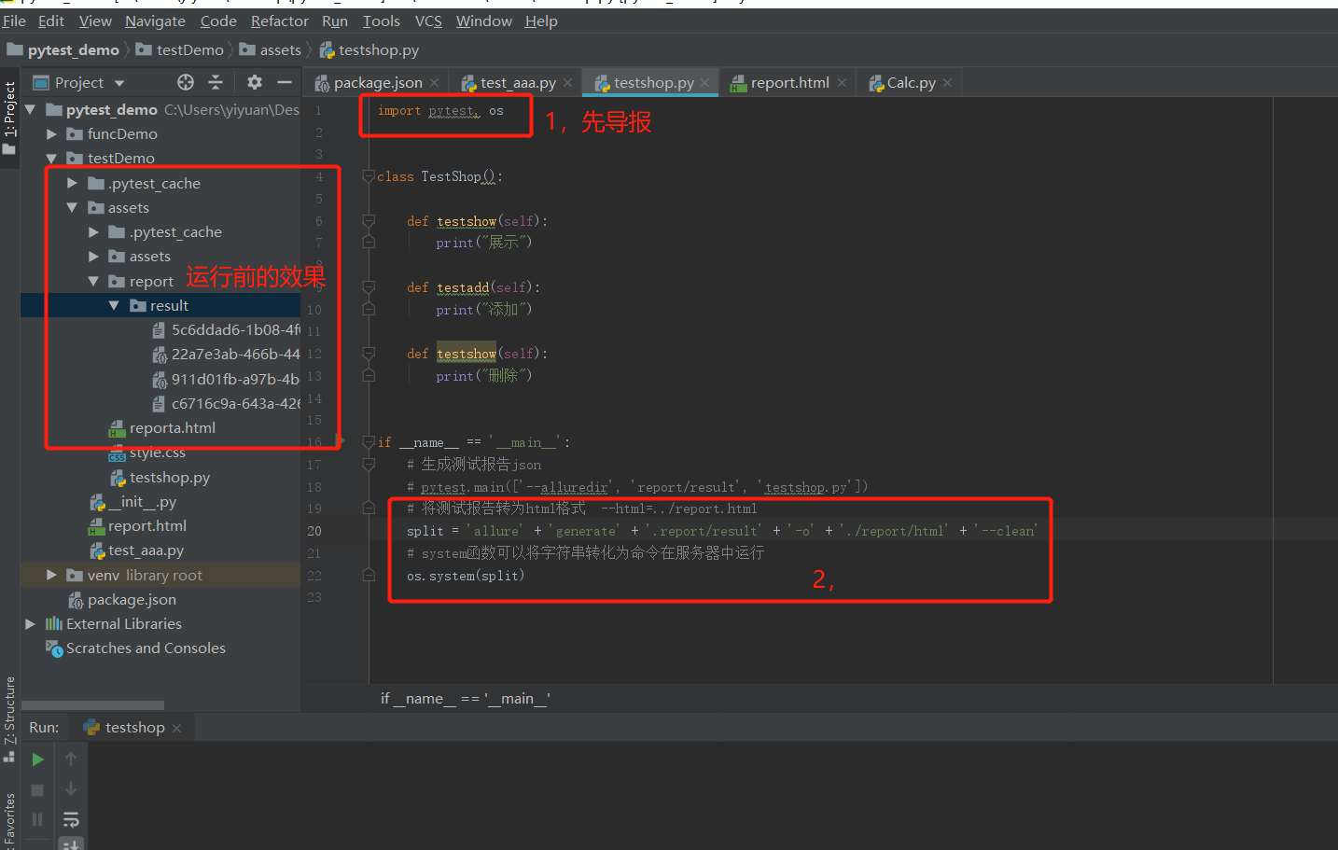Select testshop.py file in project tree
Image resolution: width=1338 pixels, height=850 pixels.
pyautogui.click(x=160, y=477)
